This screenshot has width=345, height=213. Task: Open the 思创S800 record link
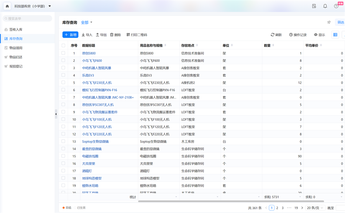click(89, 53)
